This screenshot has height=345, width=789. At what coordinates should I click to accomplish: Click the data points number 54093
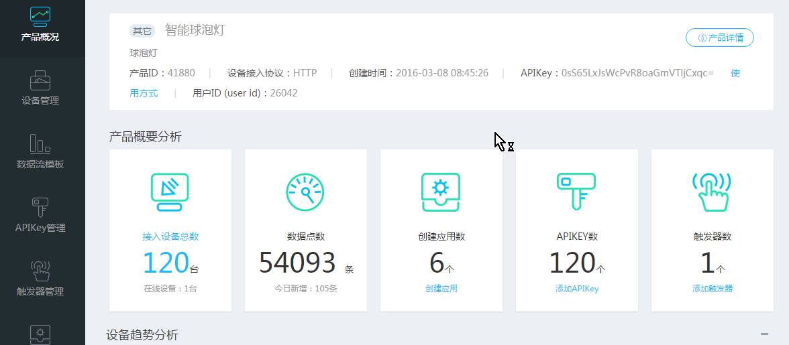[297, 263]
